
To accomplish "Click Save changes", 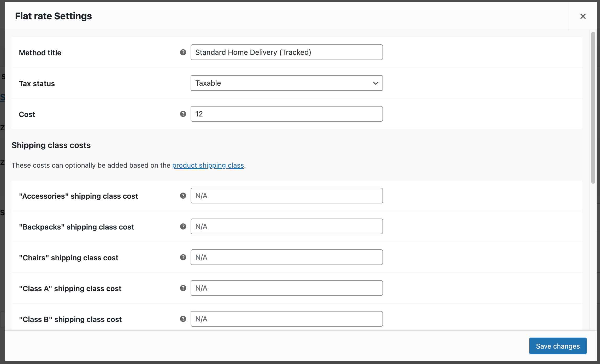I will tap(557, 346).
